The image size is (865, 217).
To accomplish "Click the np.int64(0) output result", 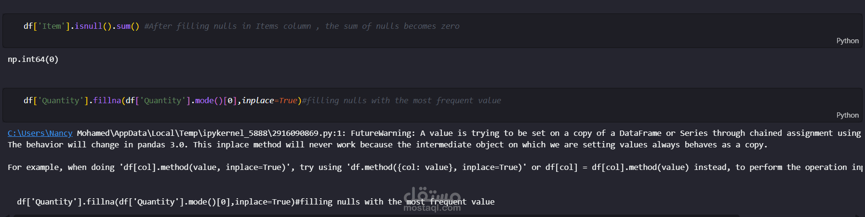I will point(33,59).
